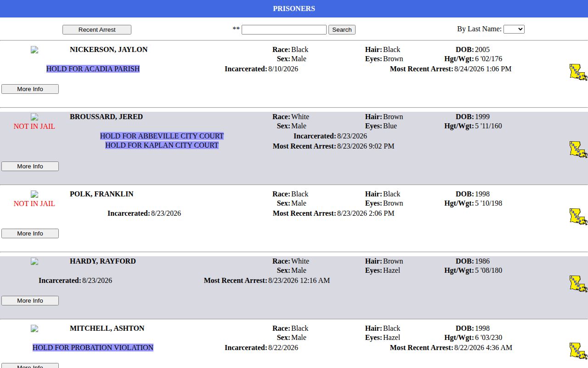
Task: Click Louisiana state icon for Mitchell, Ashton
Action: point(578,351)
